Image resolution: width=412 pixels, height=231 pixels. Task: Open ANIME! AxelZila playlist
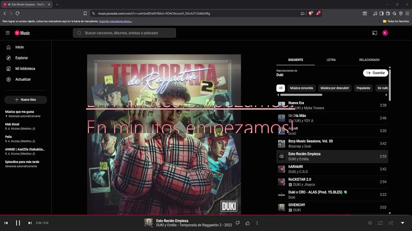26,151
